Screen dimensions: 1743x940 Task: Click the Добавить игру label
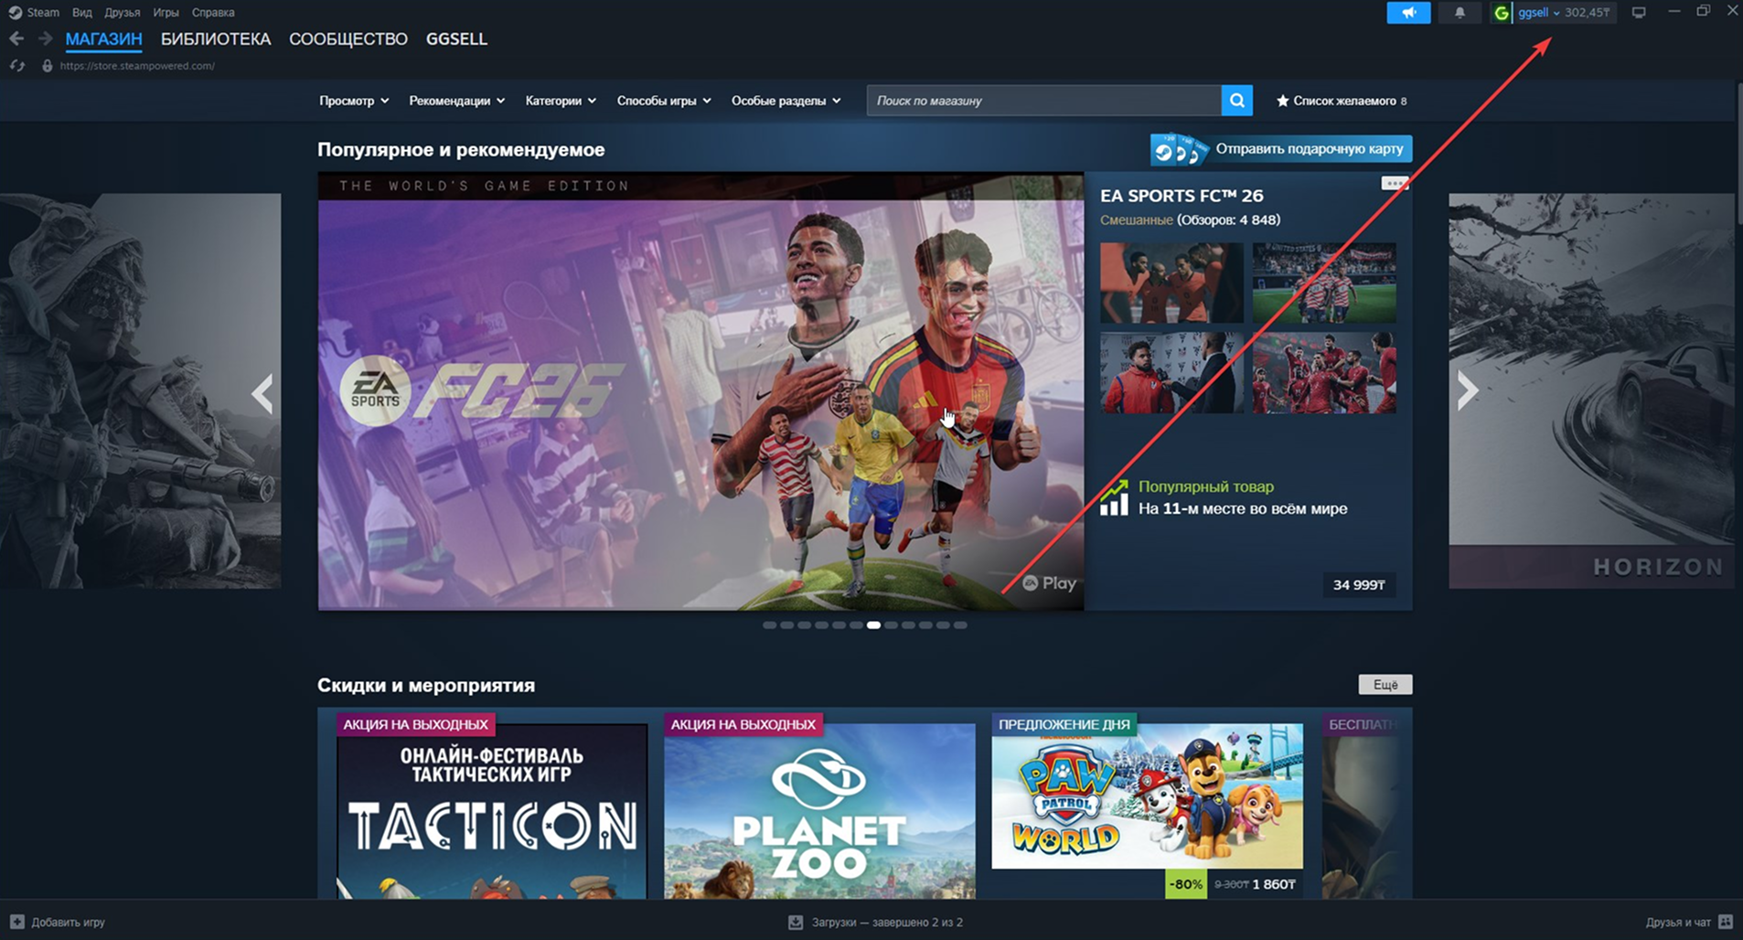pos(68,922)
